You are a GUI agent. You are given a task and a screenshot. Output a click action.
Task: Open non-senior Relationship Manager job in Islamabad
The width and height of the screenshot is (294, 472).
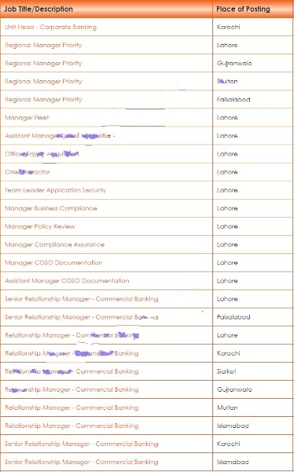(72, 426)
